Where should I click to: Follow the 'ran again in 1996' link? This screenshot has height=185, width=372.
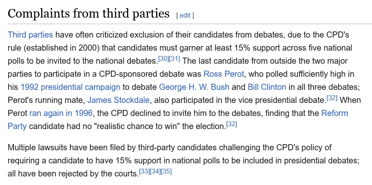pyautogui.click(x=61, y=113)
